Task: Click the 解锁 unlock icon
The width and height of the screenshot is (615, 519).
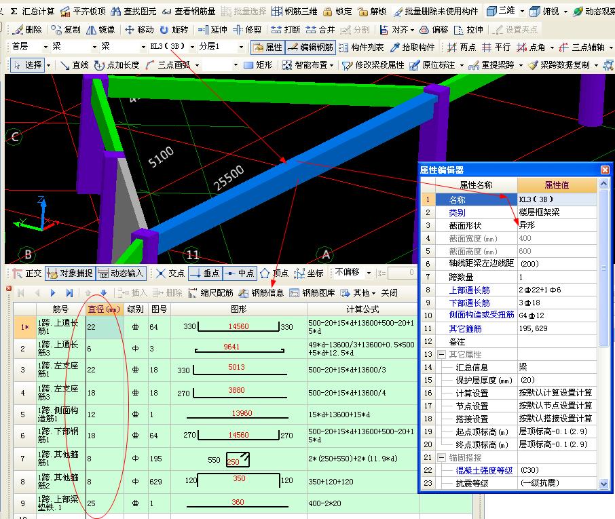Action: [372, 12]
